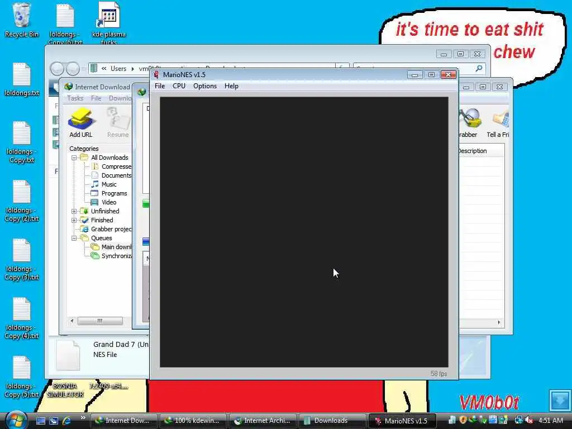Select loldongs.txt on the desktop

[x=22, y=79]
